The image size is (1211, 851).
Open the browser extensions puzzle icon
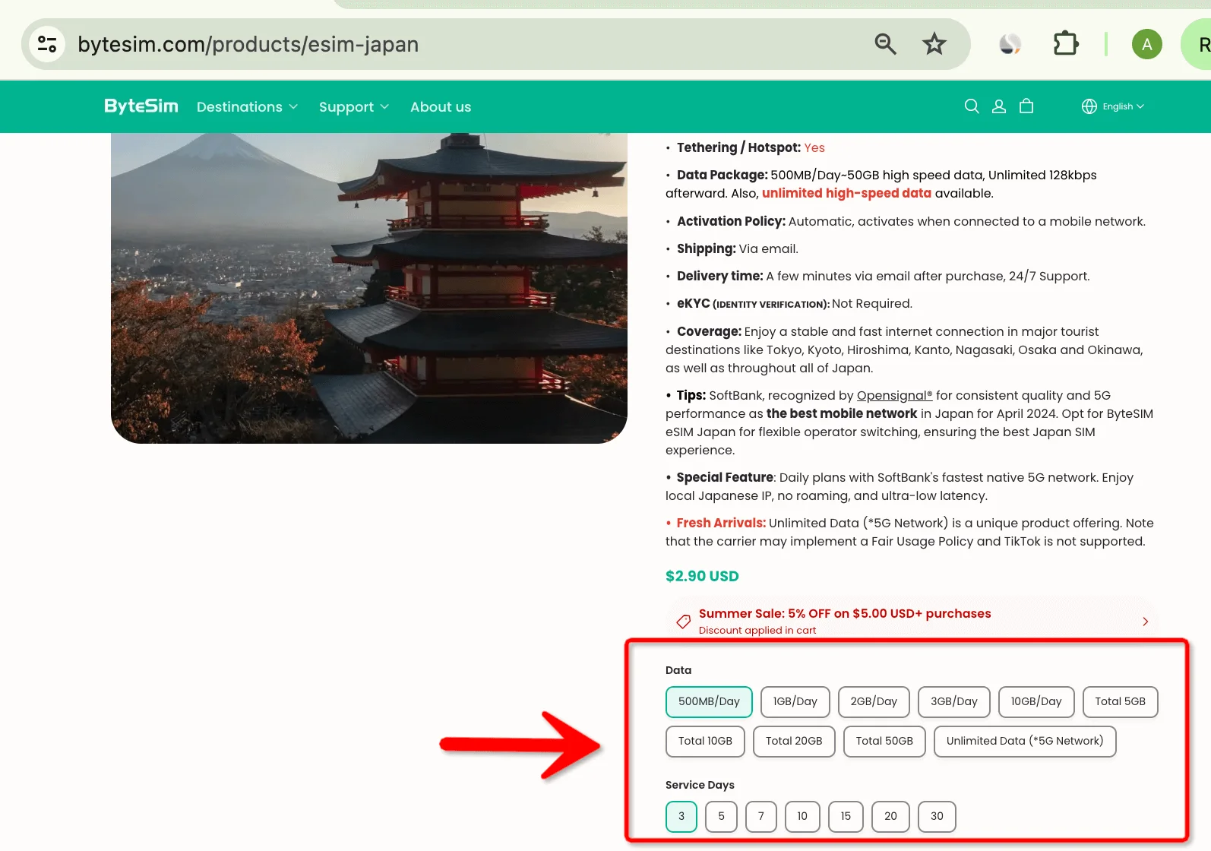(1066, 44)
